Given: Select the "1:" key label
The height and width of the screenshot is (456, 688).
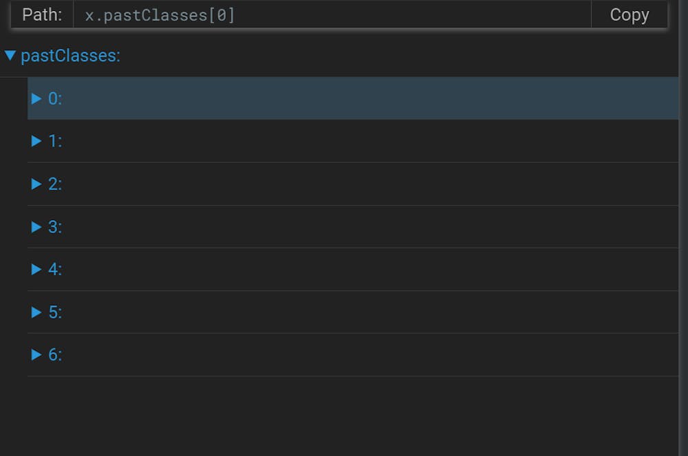Looking at the screenshot, I should (x=55, y=141).
